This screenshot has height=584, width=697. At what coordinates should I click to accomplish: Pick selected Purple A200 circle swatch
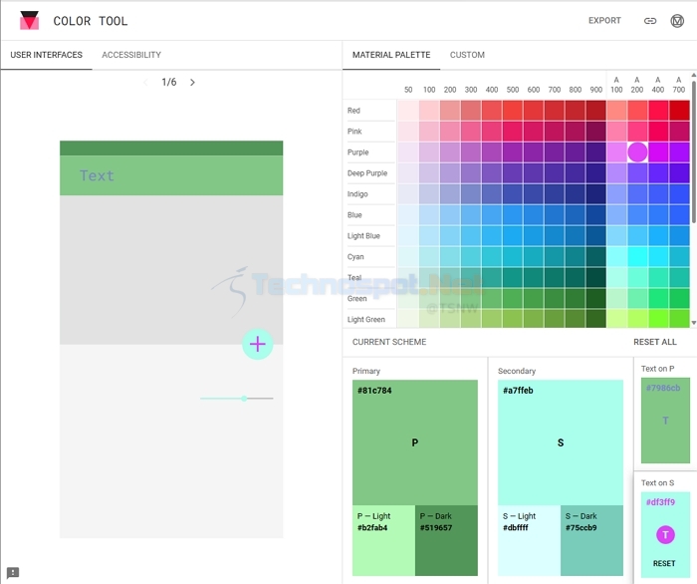[x=637, y=152]
